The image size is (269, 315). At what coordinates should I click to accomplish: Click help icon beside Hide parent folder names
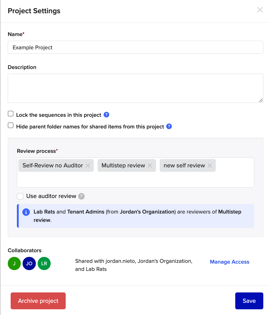[x=169, y=126]
